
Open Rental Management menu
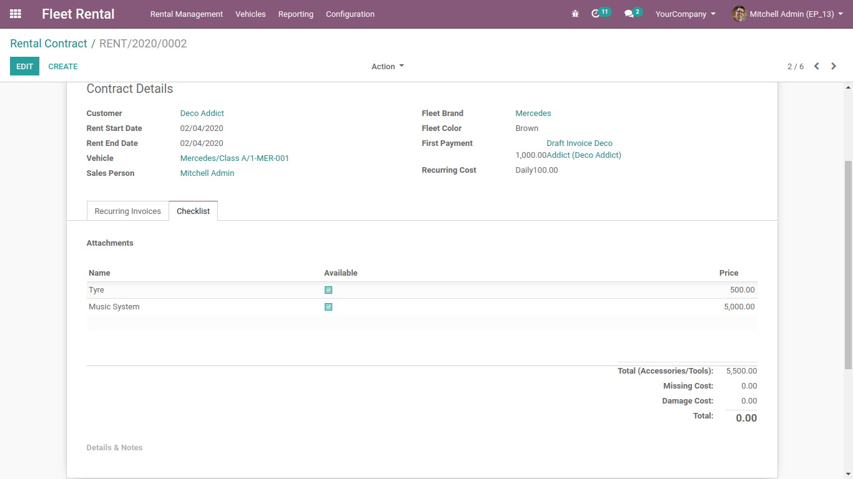(187, 14)
